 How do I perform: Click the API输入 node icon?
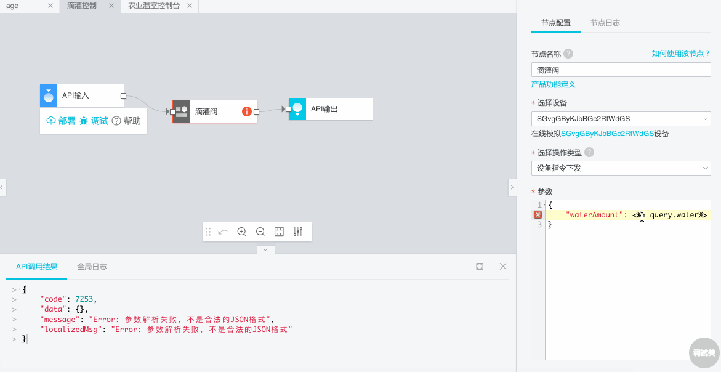49,95
